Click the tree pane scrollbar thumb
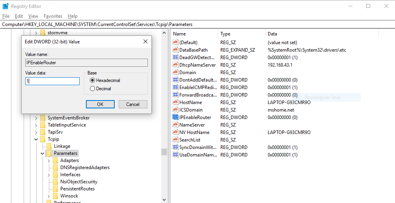The width and height of the screenshot is (395, 203). (164, 152)
